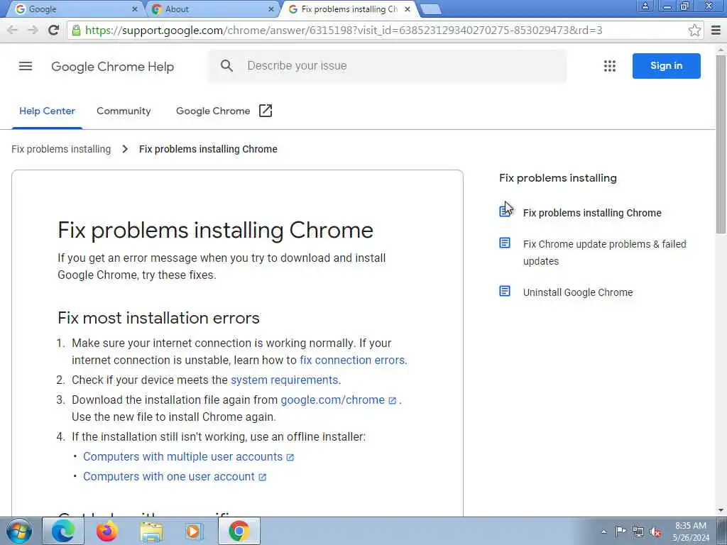727x545 pixels.
Task: Close the About tab
Action: [271, 9]
